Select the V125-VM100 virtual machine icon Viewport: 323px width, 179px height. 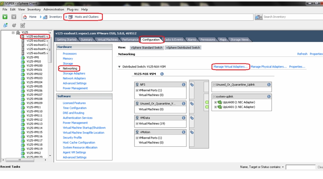[x=23, y=66]
